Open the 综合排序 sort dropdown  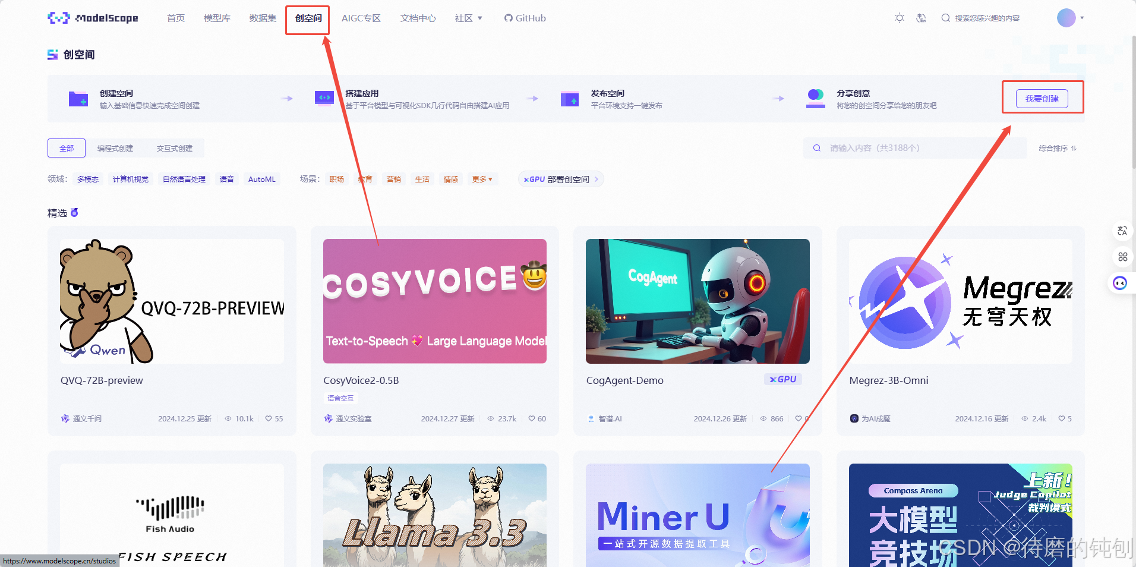pyautogui.click(x=1058, y=148)
